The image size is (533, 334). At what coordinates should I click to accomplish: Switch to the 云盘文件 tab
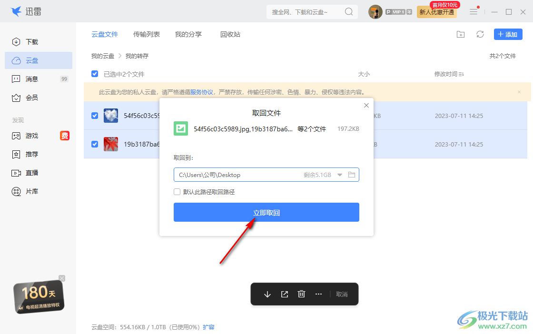pos(105,34)
